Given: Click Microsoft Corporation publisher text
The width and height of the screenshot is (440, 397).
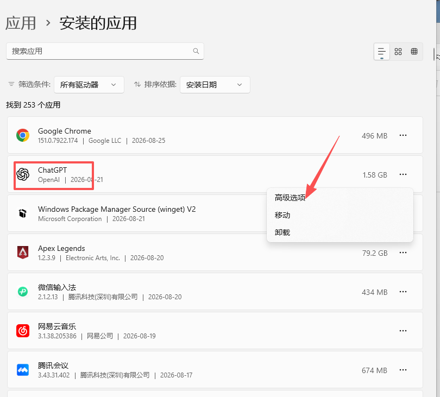Looking at the screenshot, I should click(70, 219).
